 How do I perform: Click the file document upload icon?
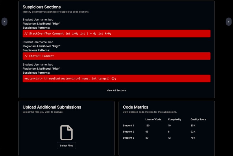tap(66, 133)
